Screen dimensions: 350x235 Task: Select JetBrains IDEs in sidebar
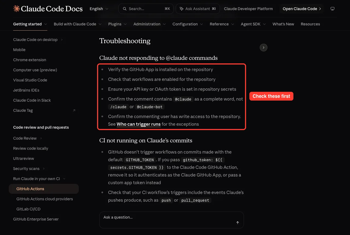click(26, 90)
